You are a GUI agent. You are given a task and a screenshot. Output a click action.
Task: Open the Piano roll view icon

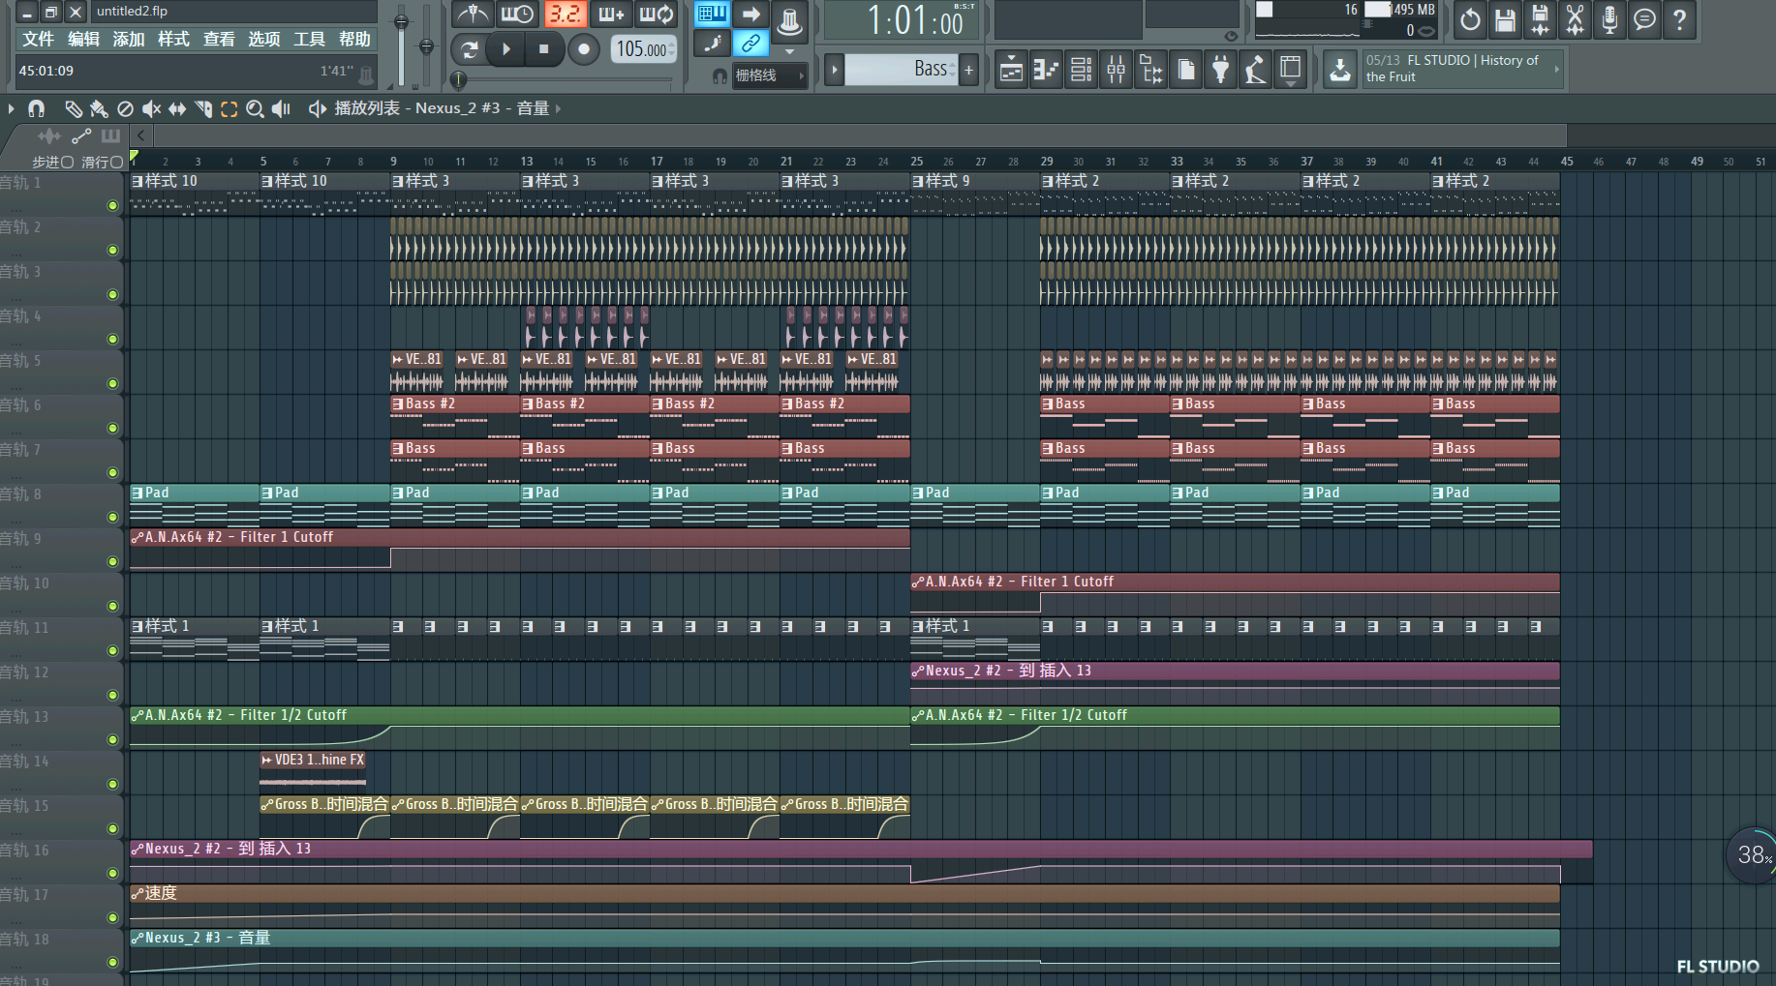click(1046, 70)
